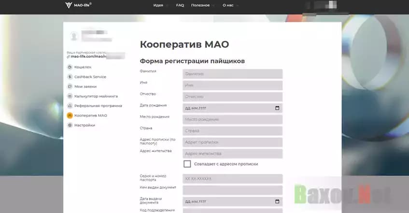The image size is (409, 213).
Task: Click the Реферальная программа icon
Action: tap(70, 106)
